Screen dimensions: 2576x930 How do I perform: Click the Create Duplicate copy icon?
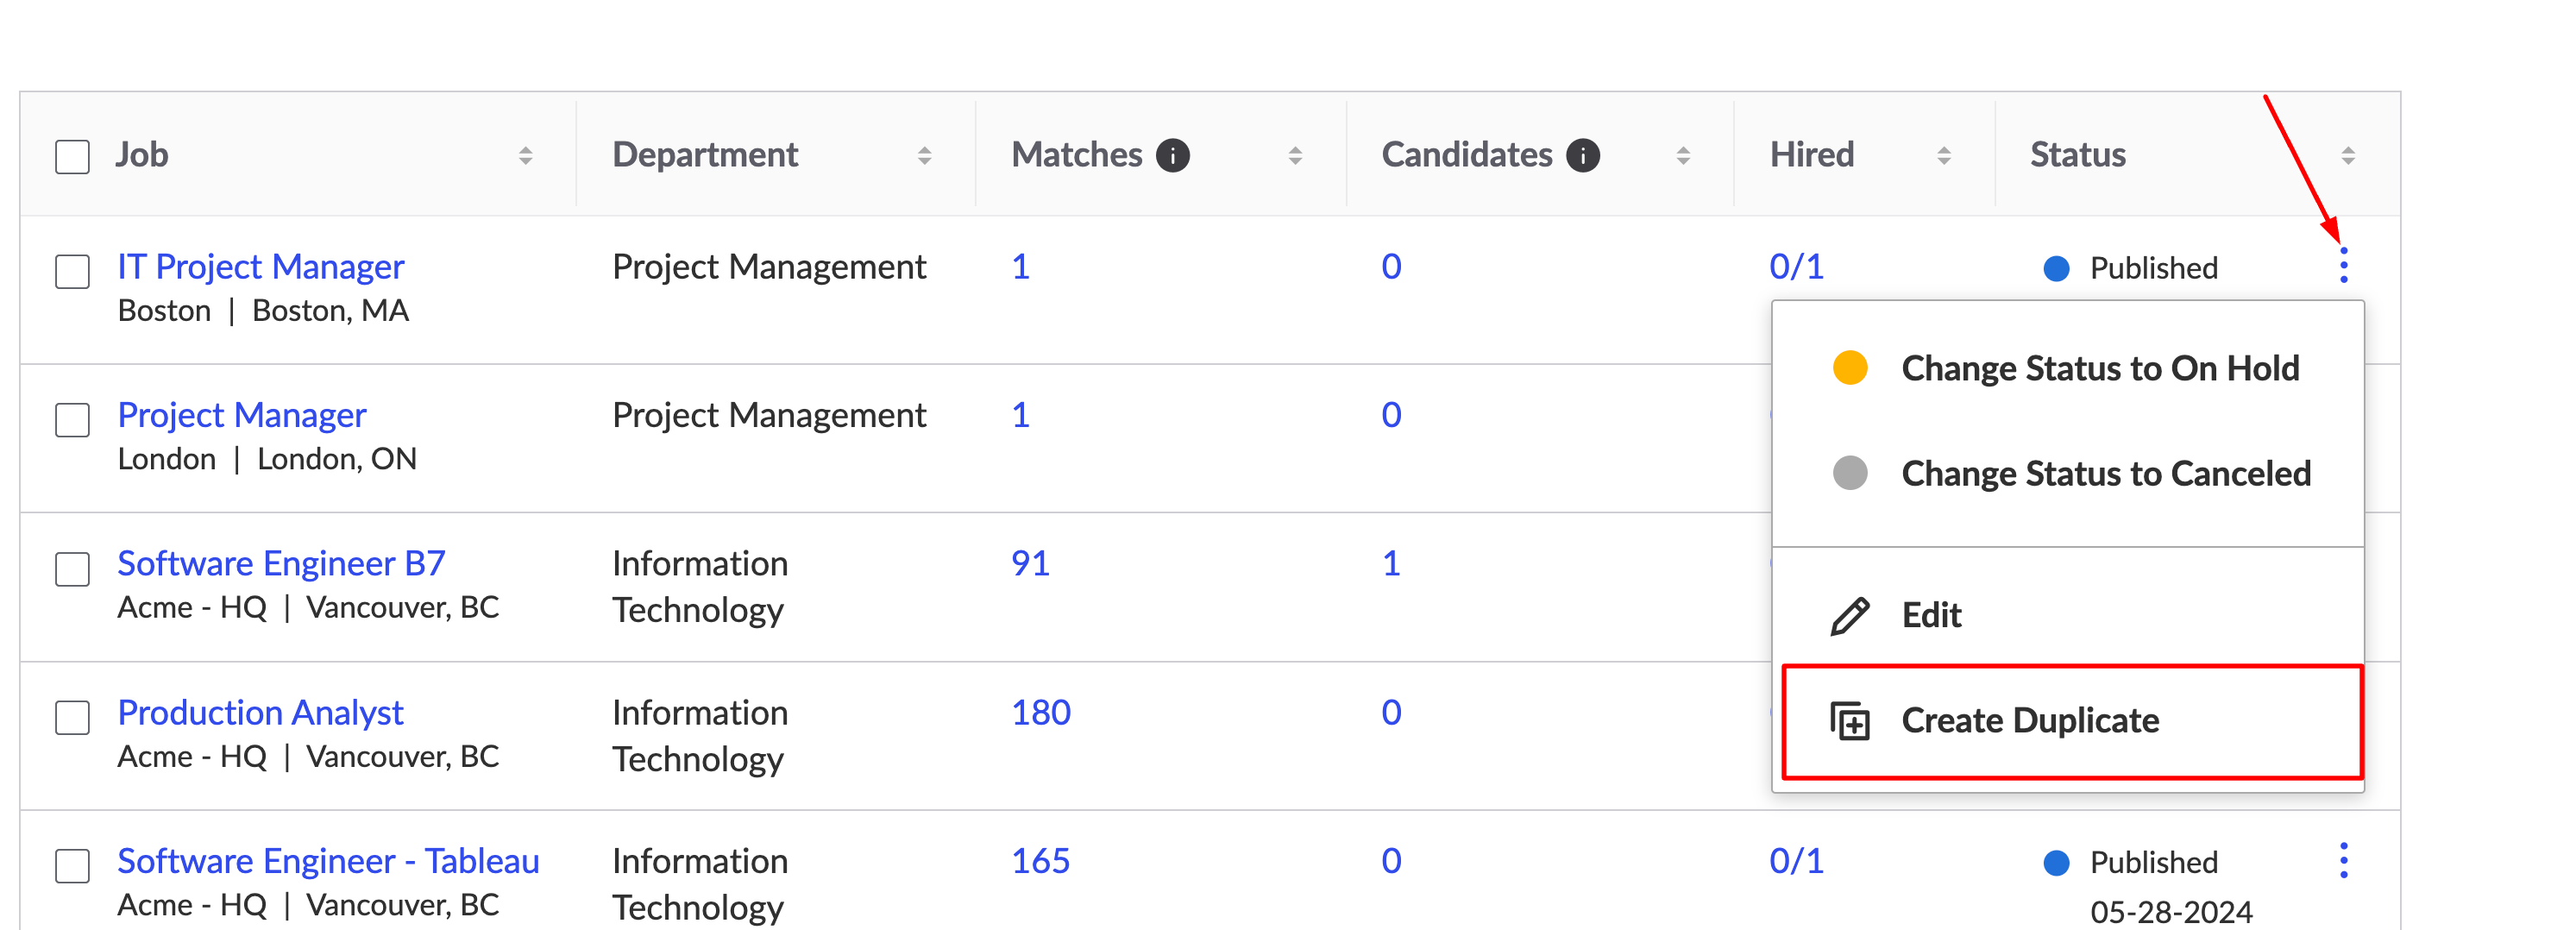pyautogui.click(x=1849, y=721)
